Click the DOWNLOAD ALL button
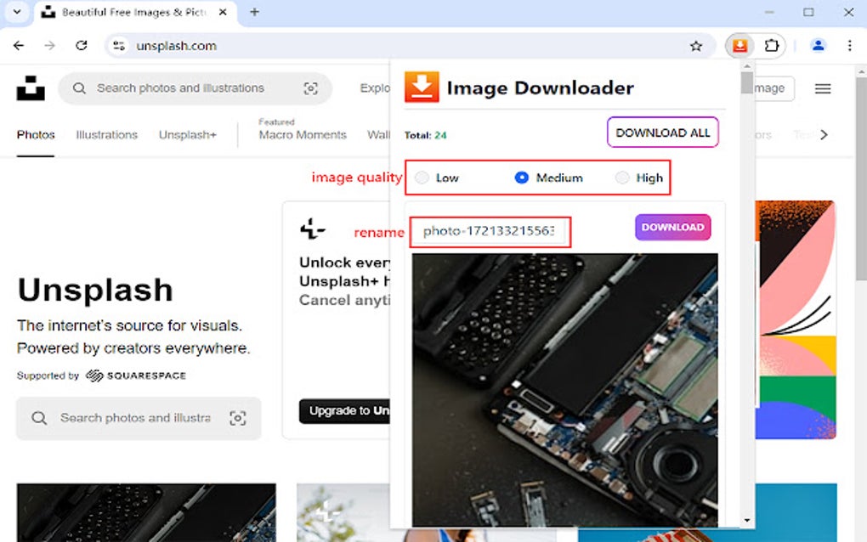This screenshot has width=867, height=542. tap(662, 133)
